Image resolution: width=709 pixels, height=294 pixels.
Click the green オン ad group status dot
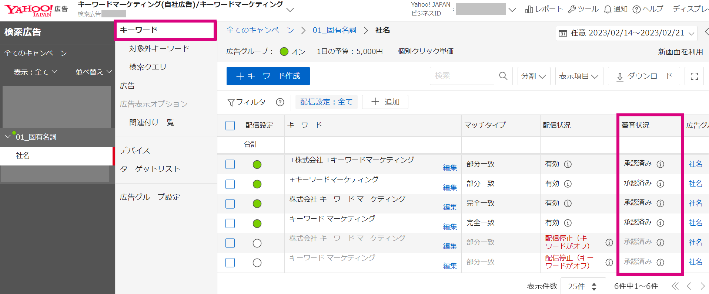284,52
